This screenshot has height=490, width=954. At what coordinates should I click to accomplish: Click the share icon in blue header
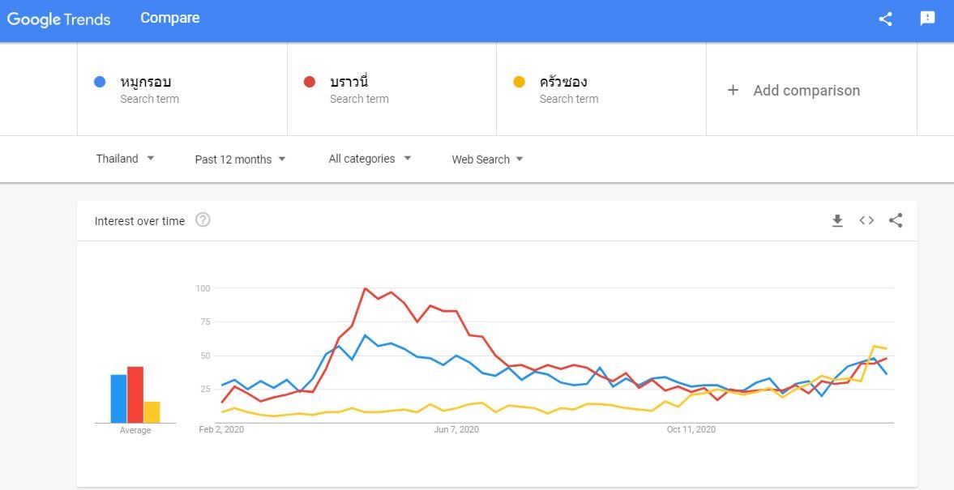tap(885, 19)
